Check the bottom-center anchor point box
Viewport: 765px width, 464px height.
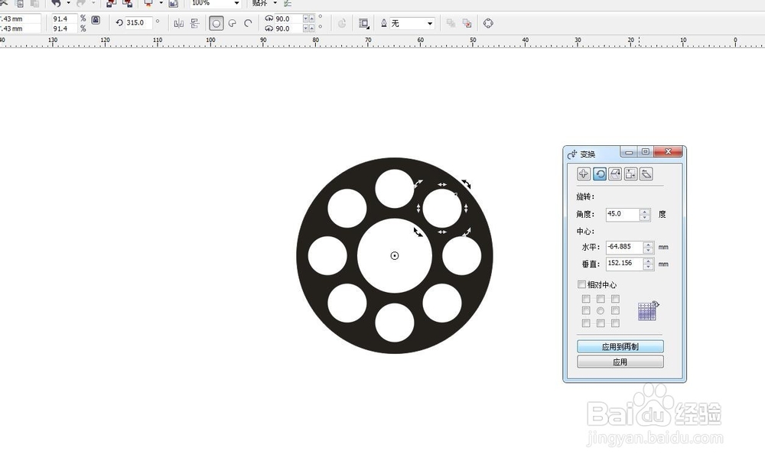click(601, 323)
